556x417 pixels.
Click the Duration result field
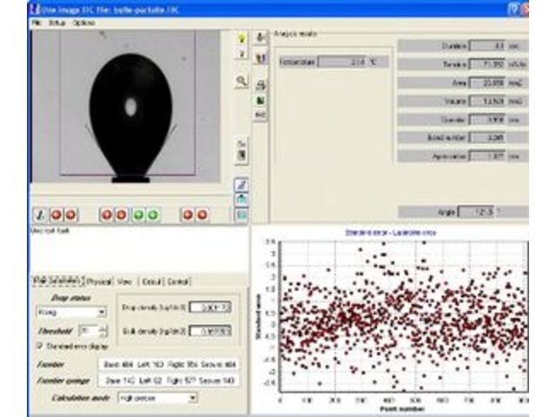pos(487,46)
